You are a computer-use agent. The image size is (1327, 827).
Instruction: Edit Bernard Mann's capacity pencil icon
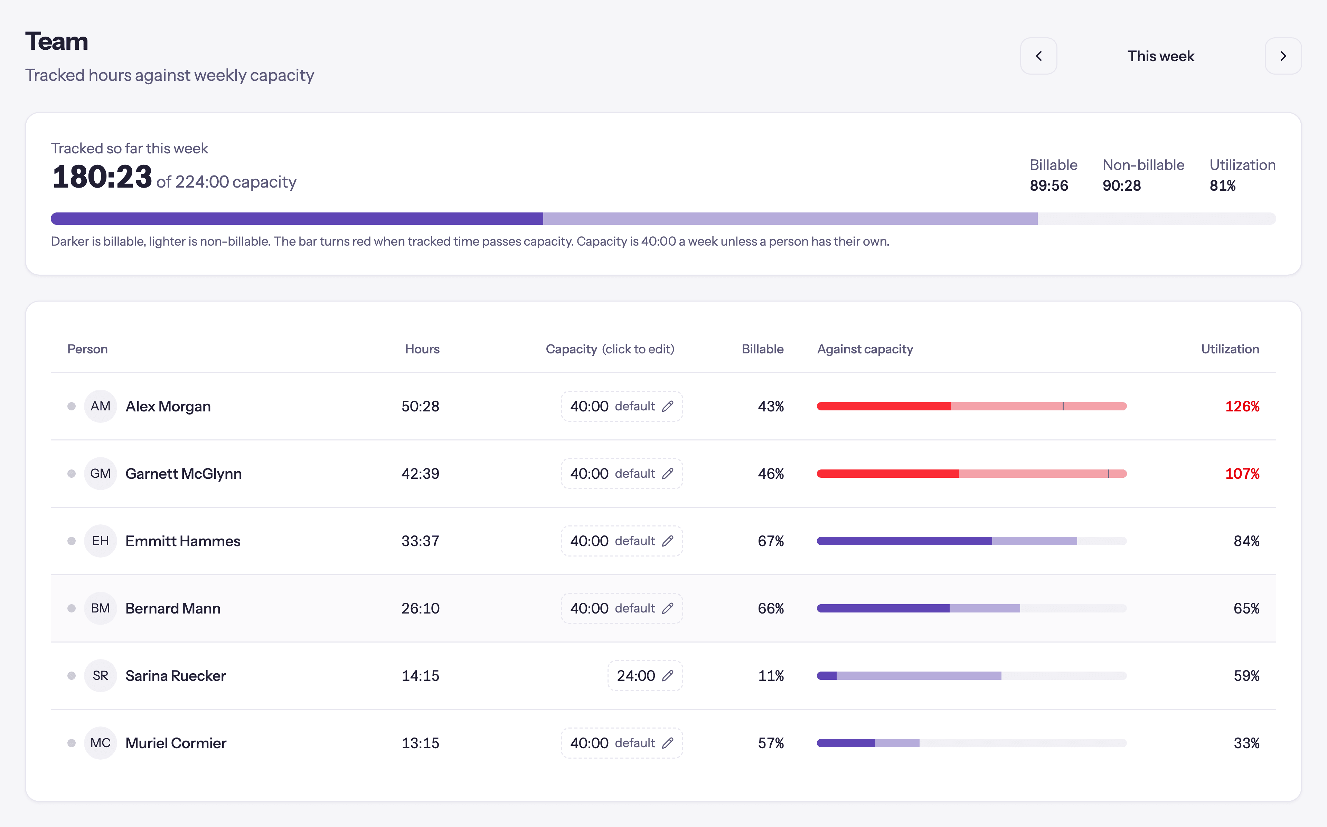667,608
